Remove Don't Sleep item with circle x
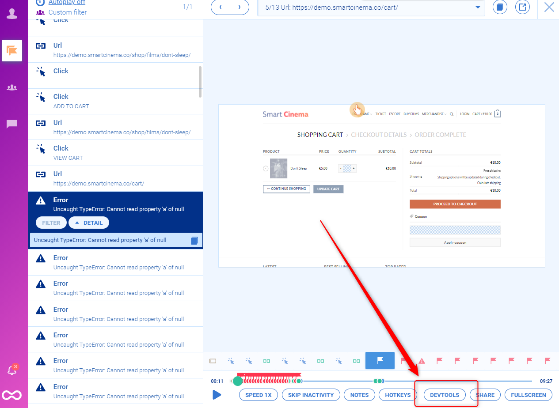This screenshot has width=559, height=408. coord(265,168)
